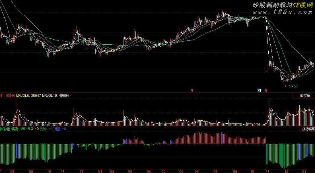Open the 成交量 indicator selector
The height and width of the screenshot is (173, 315).
point(304,96)
